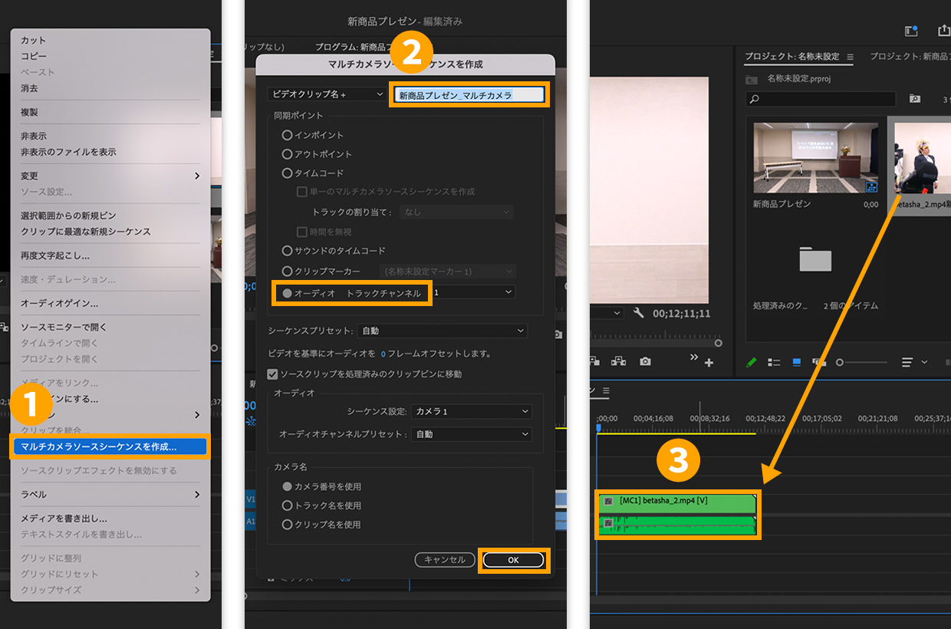
Task: Choose the カメラ番号を使用 camera name option
Action: click(x=288, y=486)
